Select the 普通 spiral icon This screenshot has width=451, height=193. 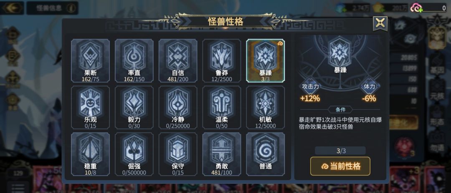[266, 154]
